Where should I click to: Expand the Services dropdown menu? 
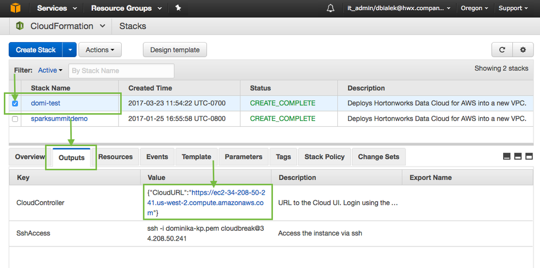tap(57, 8)
